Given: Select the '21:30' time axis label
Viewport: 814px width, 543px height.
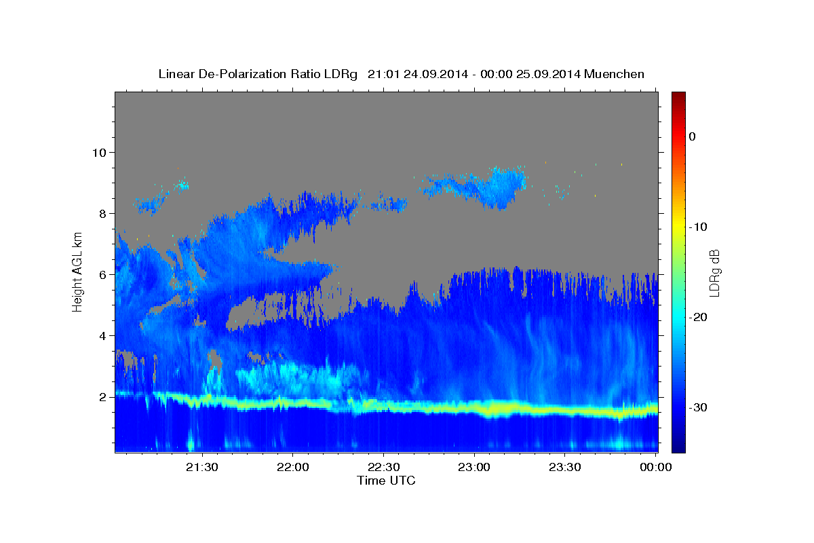Looking at the screenshot, I should tap(202, 467).
